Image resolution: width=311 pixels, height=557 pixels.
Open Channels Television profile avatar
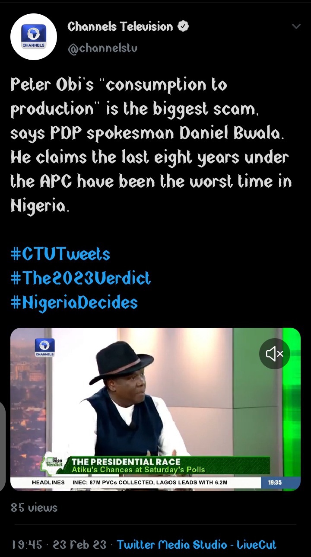(x=34, y=36)
